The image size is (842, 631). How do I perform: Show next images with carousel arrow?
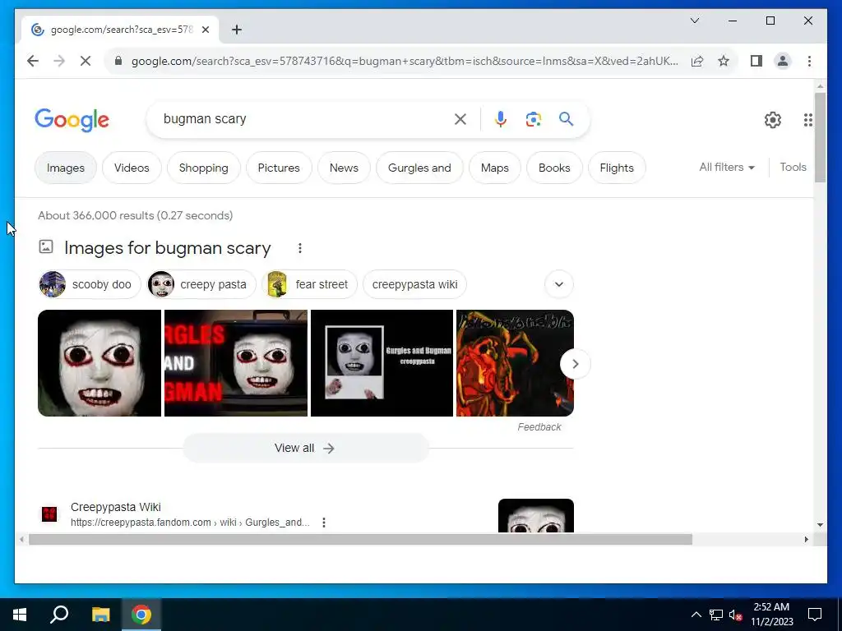(x=575, y=364)
